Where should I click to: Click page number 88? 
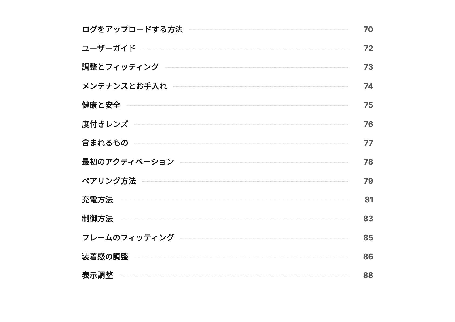(368, 275)
